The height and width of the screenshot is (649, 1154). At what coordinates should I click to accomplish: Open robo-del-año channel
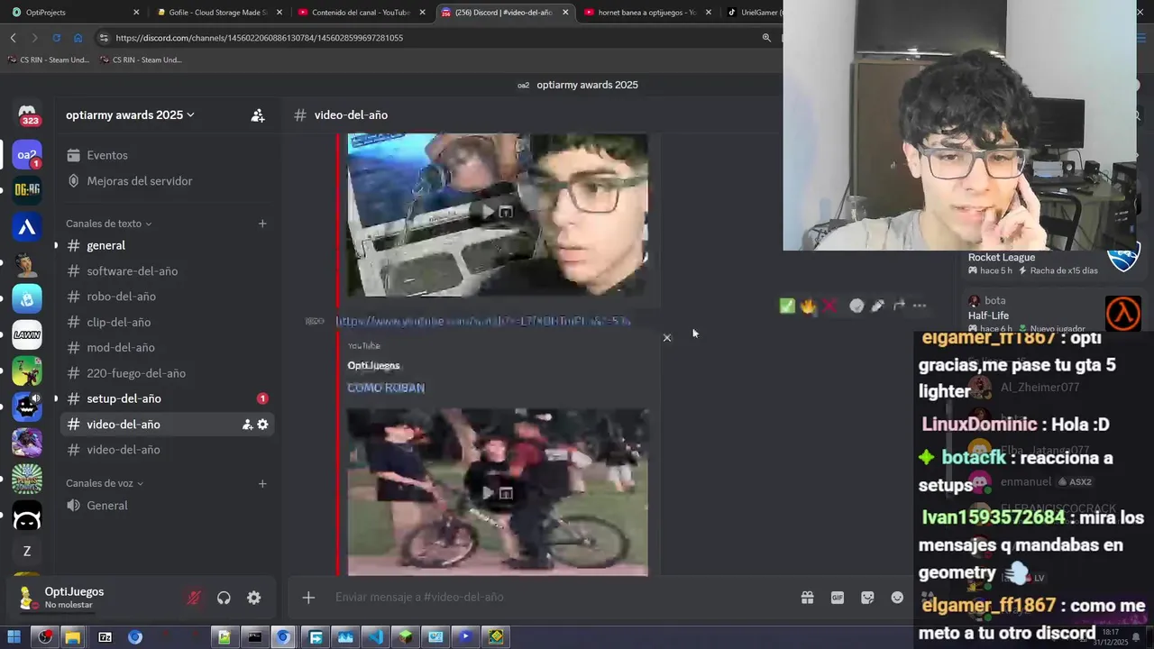[x=168, y=297]
